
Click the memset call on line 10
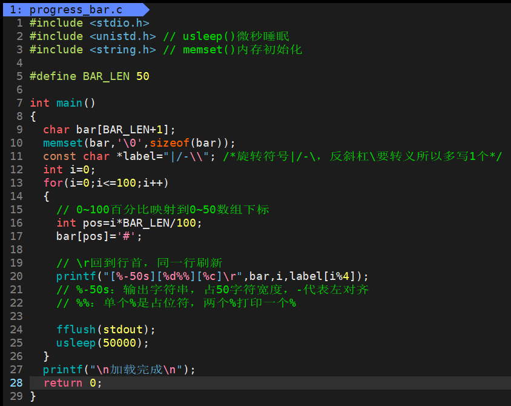click(x=139, y=143)
